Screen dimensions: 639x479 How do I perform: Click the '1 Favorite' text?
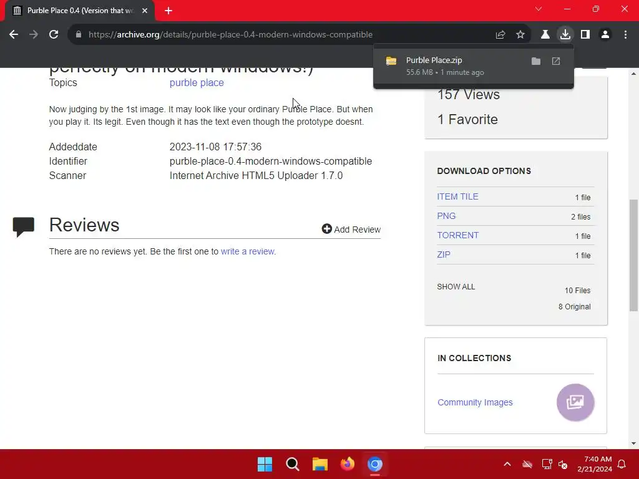pyautogui.click(x=467, y=119)
